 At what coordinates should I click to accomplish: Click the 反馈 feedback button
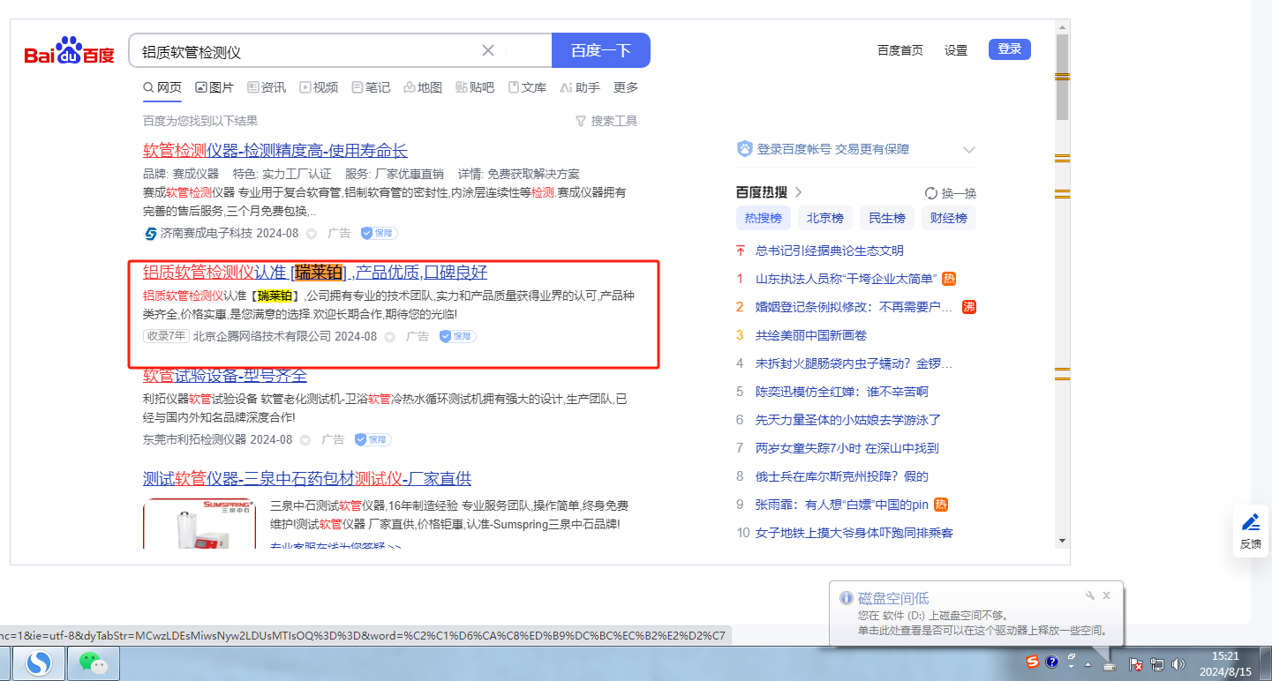pos(1251,533)
